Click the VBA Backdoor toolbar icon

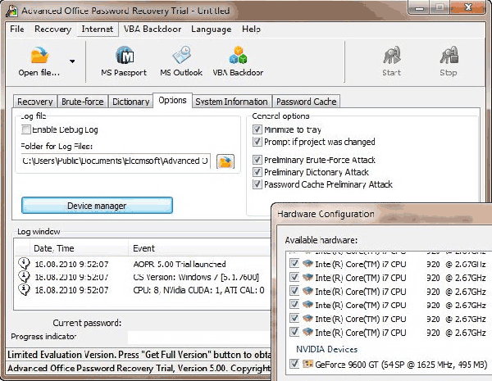[x=238, y=56]
